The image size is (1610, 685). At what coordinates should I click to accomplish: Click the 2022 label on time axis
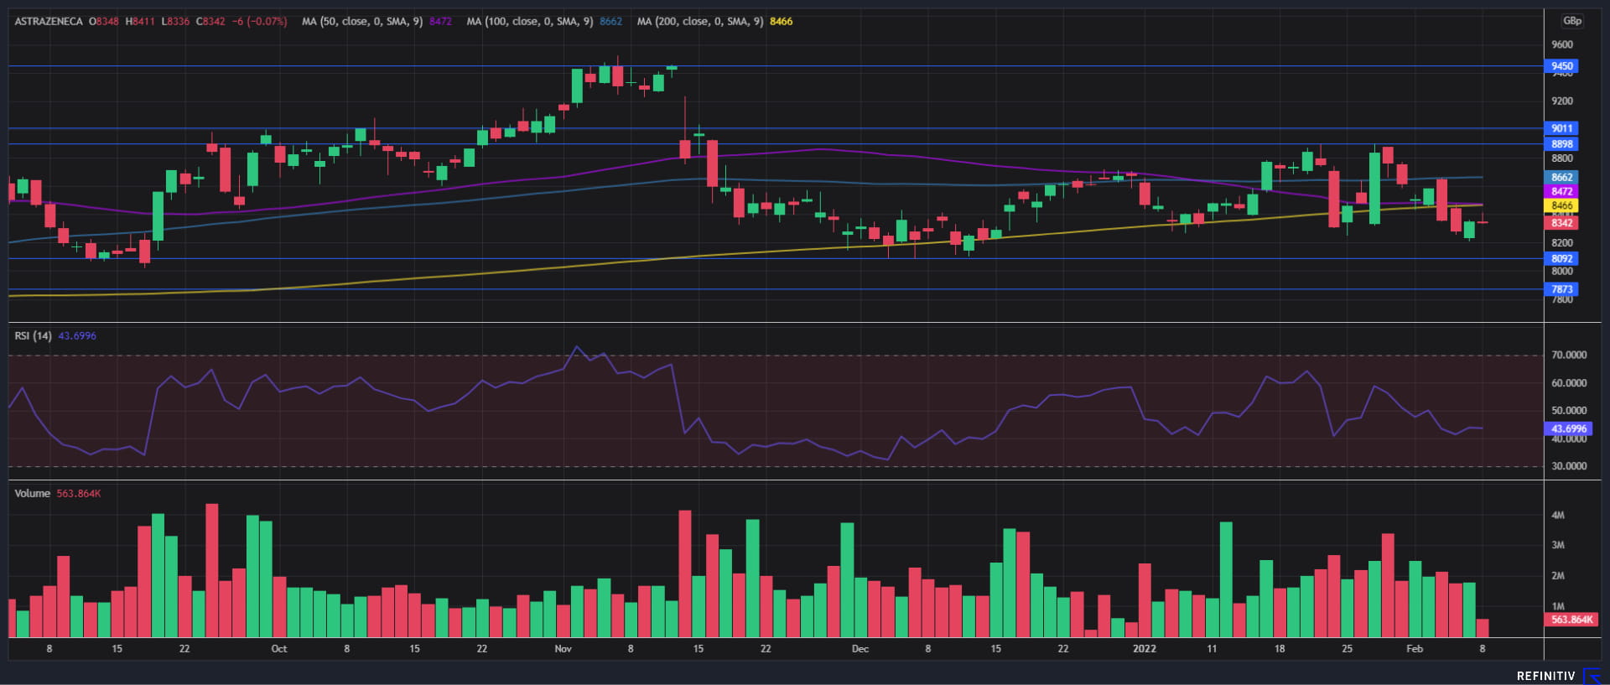pos(1144,649)
